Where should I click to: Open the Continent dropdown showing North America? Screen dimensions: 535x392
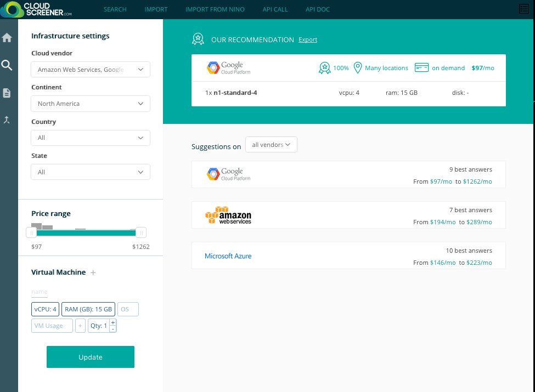pos(91,104)
